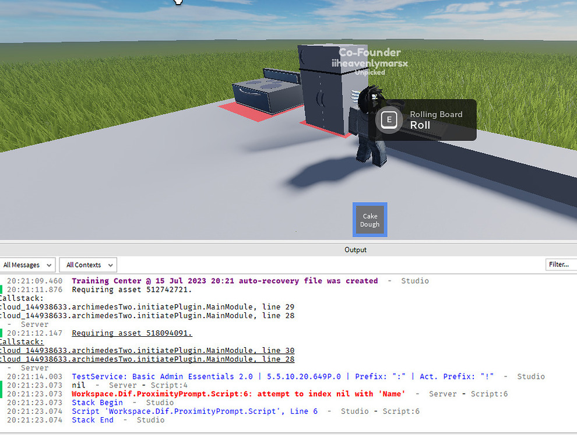Click the green marker beside the nil output line
Viewport: 577px width, 437px height.
(2, 385)
